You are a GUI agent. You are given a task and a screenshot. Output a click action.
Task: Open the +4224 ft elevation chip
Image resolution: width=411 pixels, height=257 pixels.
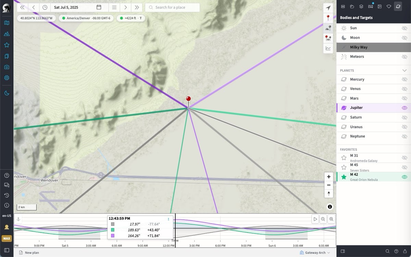tap(131, 18)
